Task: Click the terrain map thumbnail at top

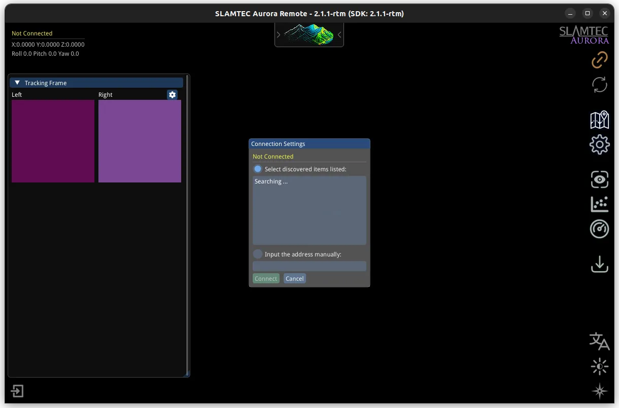Action: click(x=309, y=34)
